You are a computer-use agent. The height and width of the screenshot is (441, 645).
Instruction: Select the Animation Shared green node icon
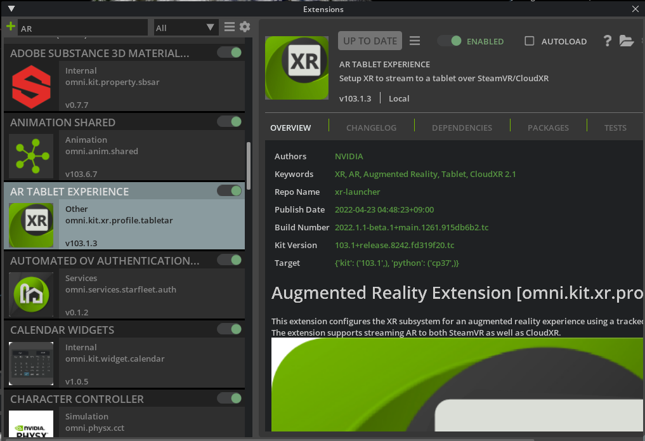[x=31, y=156]
